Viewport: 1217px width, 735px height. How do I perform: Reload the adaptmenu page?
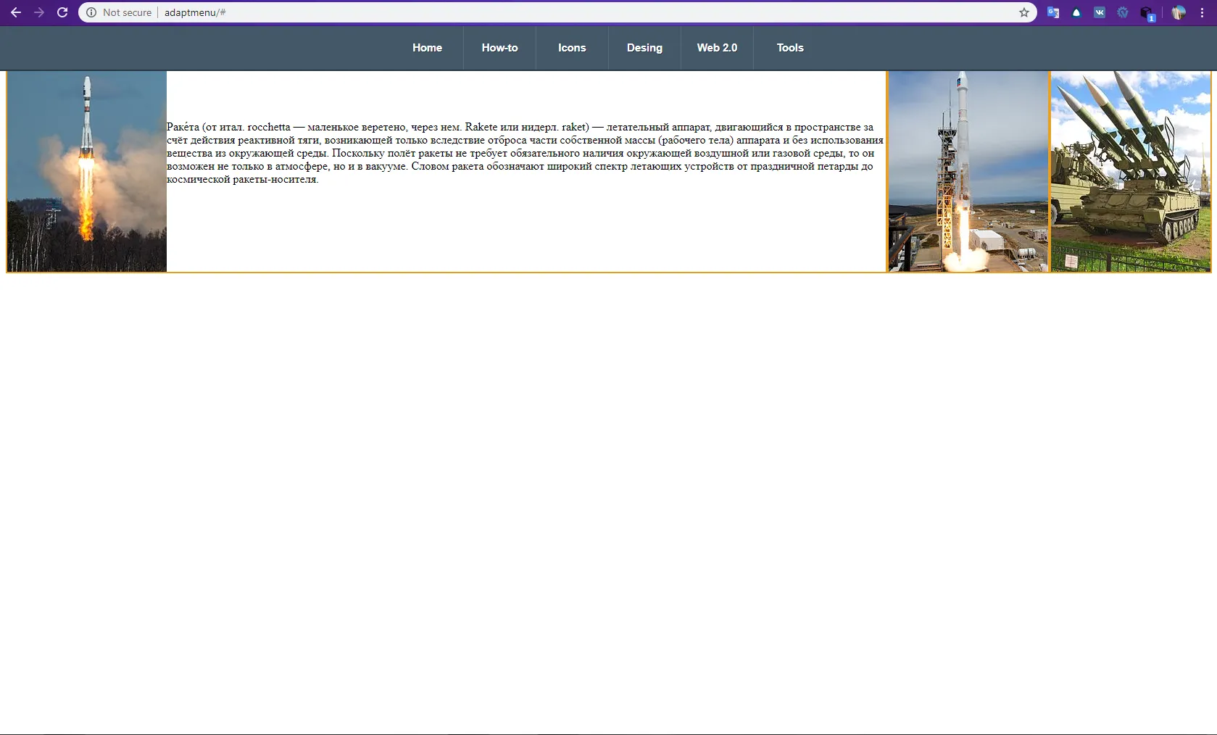(62, 12)
